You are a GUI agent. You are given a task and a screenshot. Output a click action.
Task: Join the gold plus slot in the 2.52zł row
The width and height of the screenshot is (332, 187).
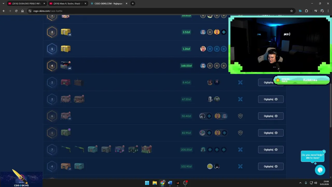(210, 32)
